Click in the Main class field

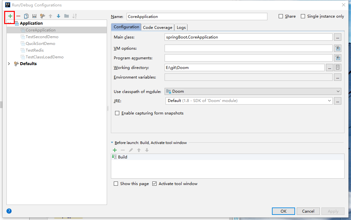(x=248, y=37)
